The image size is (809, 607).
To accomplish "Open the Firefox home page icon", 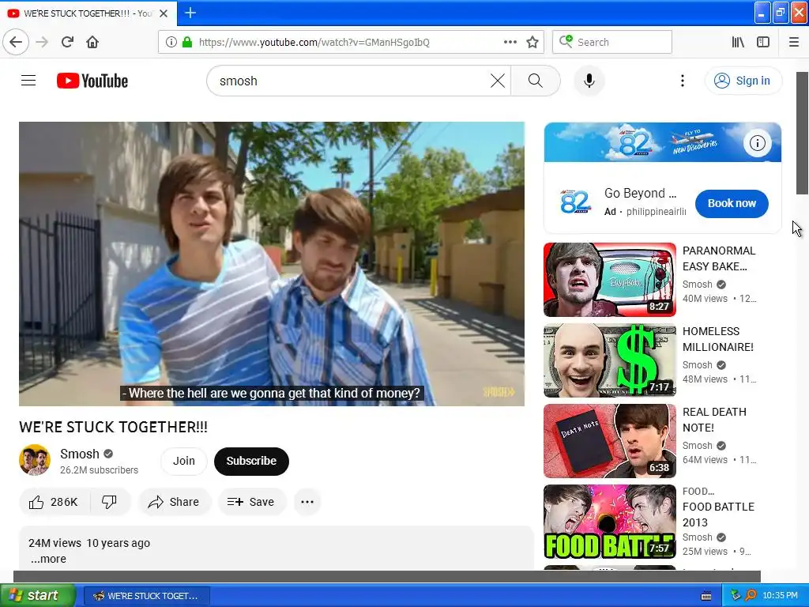I will pos(92,42).
